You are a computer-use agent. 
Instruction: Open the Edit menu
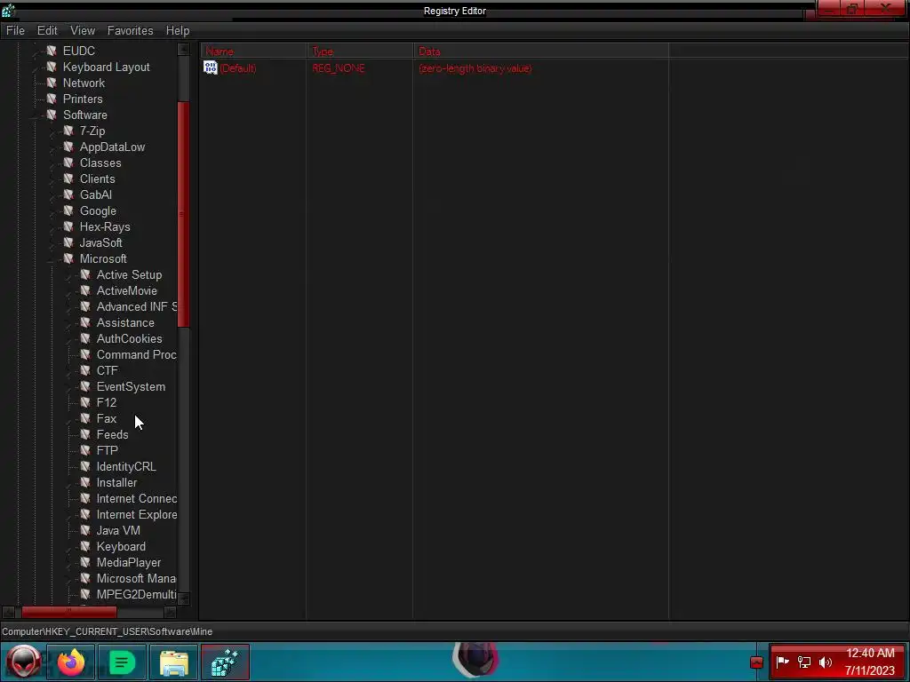click(47, 31)
